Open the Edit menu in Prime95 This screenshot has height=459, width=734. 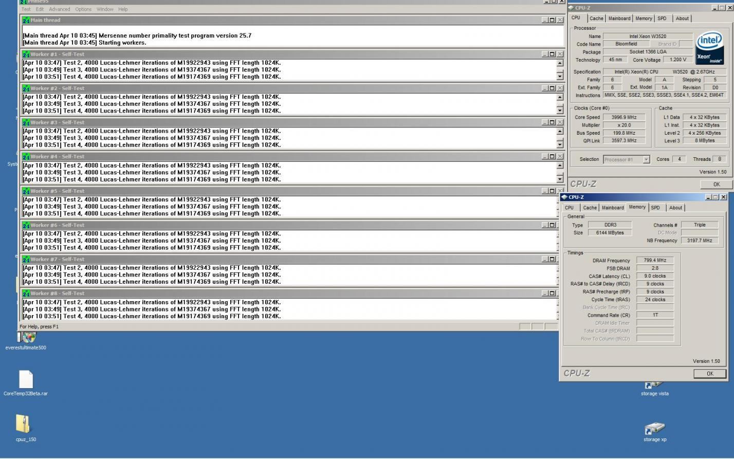click(40, 9)
